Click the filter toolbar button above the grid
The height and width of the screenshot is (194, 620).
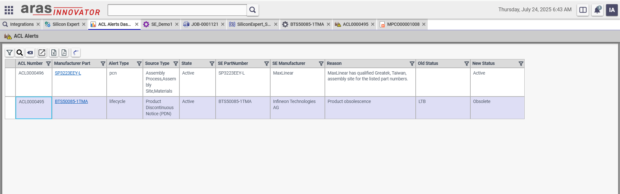pos(10,53)
